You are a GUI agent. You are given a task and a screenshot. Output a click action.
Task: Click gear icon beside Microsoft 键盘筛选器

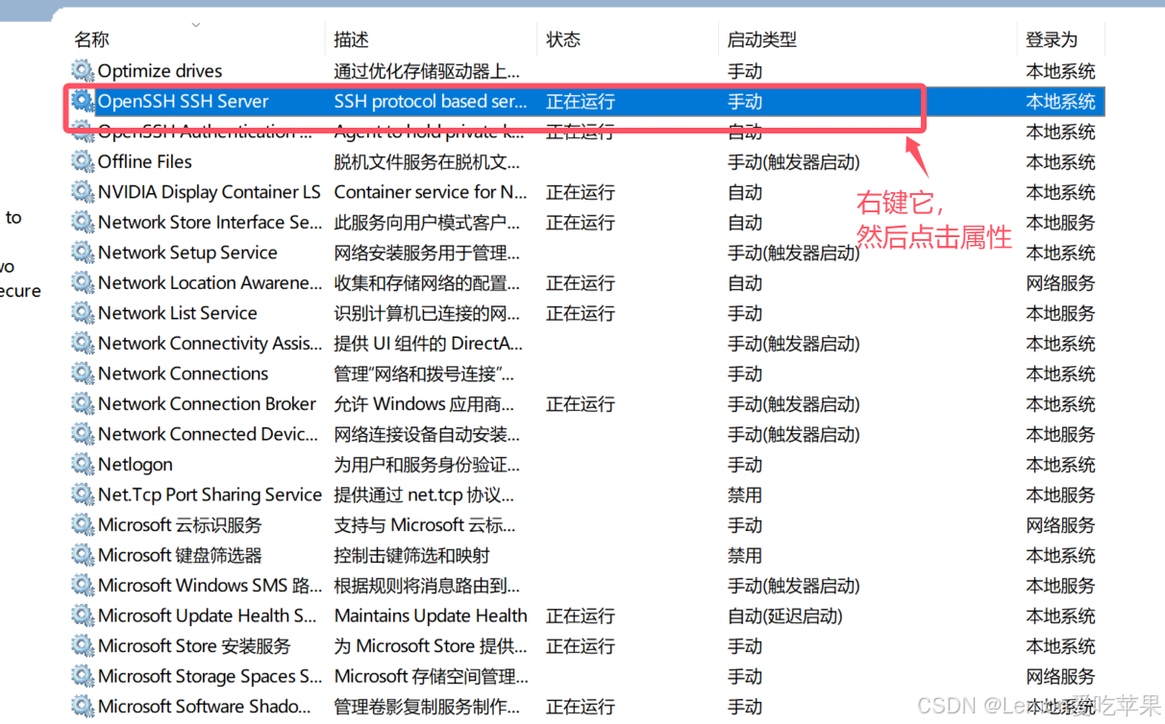click(83, 555)
